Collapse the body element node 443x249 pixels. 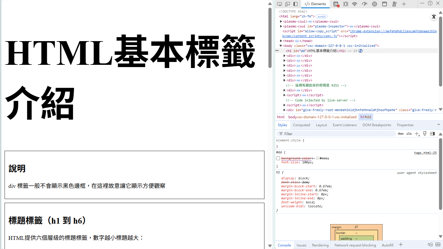pyautogui.click(x=281, y=46)
